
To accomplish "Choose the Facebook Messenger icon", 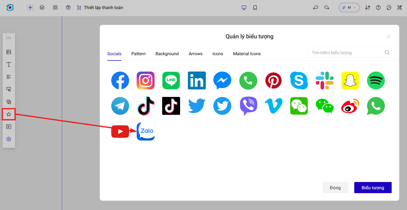I will pyautogui.click(x=222, y=80).
